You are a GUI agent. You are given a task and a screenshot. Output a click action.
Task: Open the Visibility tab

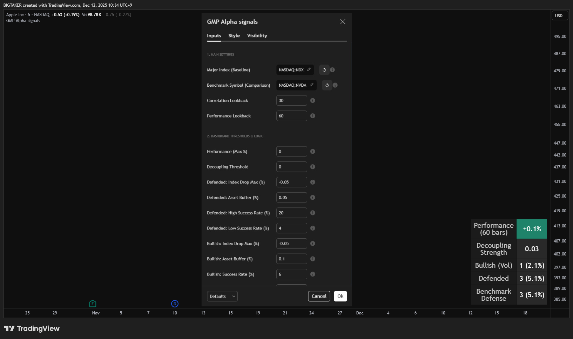tap(257, 36)
